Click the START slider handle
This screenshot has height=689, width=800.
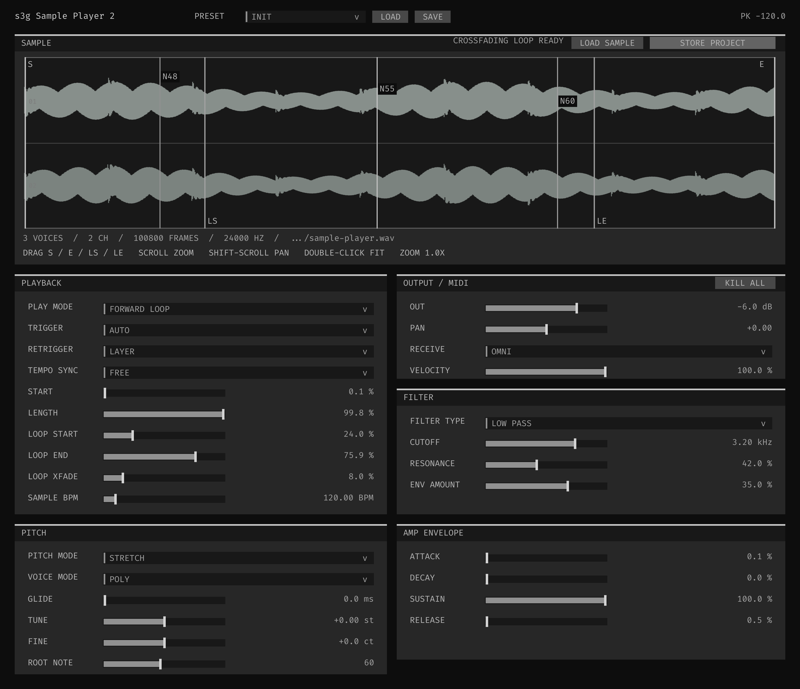[x=105, y=393]
